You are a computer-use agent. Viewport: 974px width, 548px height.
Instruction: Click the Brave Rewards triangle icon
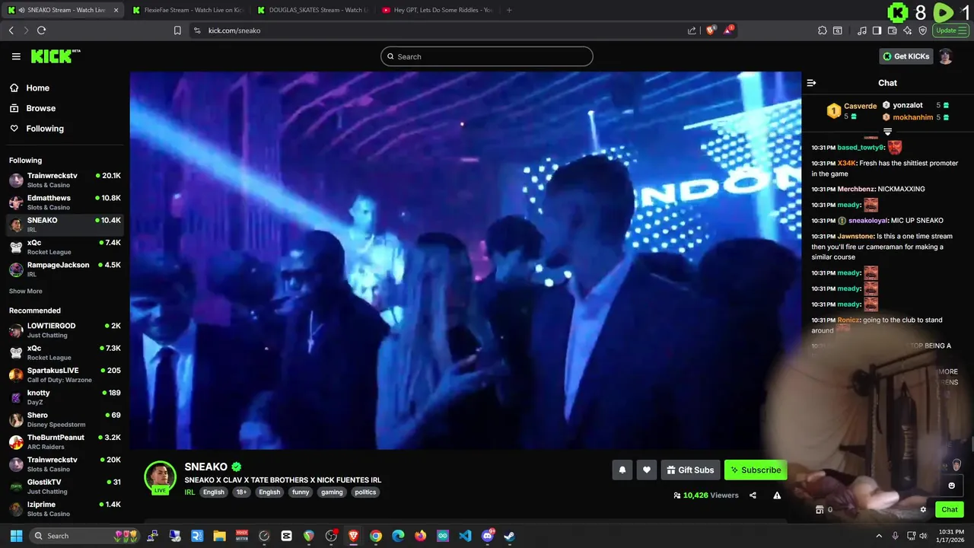(x=728, y=30)
